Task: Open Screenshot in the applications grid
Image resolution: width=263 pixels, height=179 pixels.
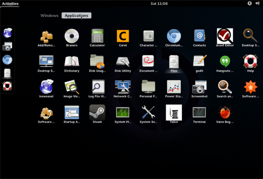Action: coord(199,89)
